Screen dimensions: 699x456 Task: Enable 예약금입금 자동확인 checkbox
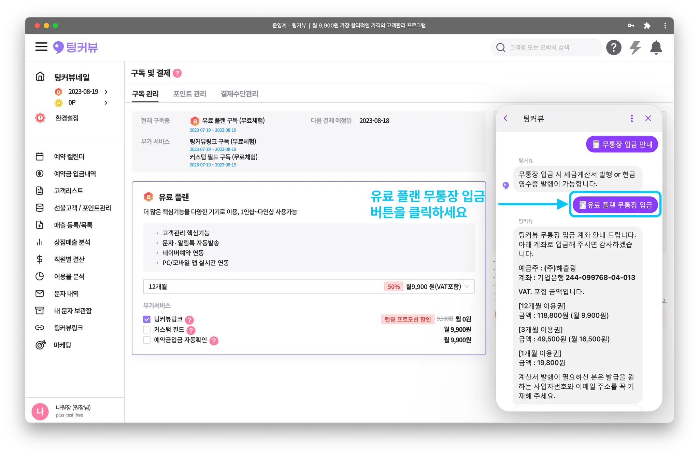pyautogui.click(x=147, y=340)
